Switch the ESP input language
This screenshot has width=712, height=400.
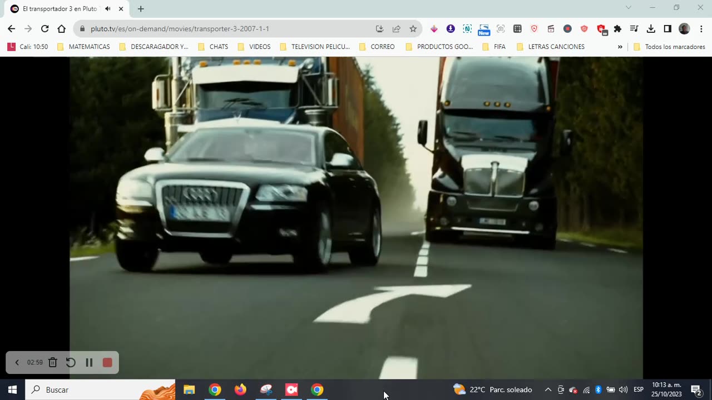[x=639, y=389]
